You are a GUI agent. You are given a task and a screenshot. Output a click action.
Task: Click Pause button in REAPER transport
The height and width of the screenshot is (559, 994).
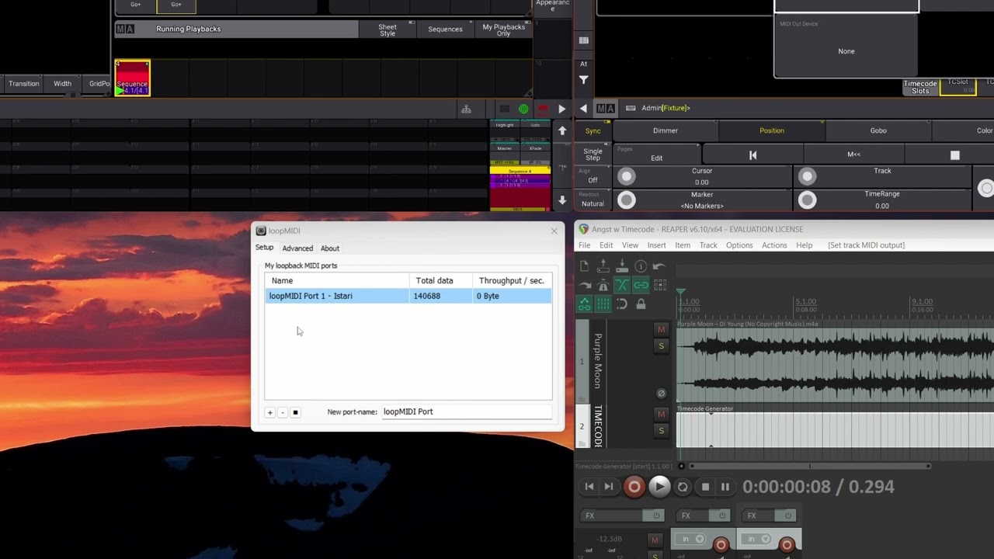(x=725, y=487)
